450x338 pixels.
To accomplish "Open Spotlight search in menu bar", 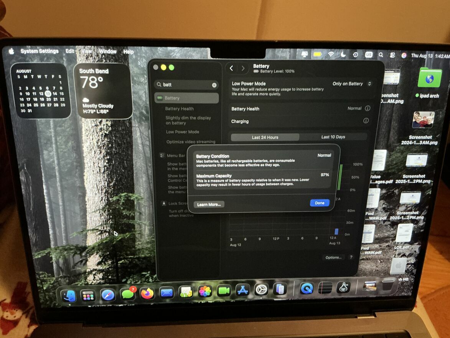I will click(x=381, y=55).
